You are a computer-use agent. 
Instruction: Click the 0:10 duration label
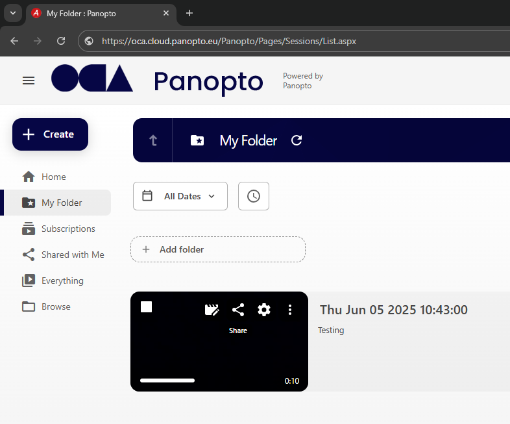(292, 381)
